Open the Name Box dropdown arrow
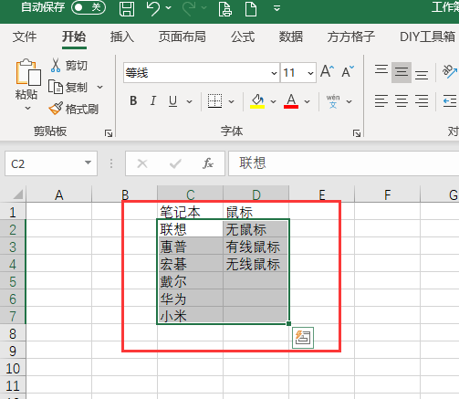This screenshot has width=459, height=399. [89, 163]
